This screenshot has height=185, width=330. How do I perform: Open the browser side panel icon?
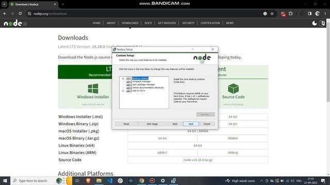(309, 14)
